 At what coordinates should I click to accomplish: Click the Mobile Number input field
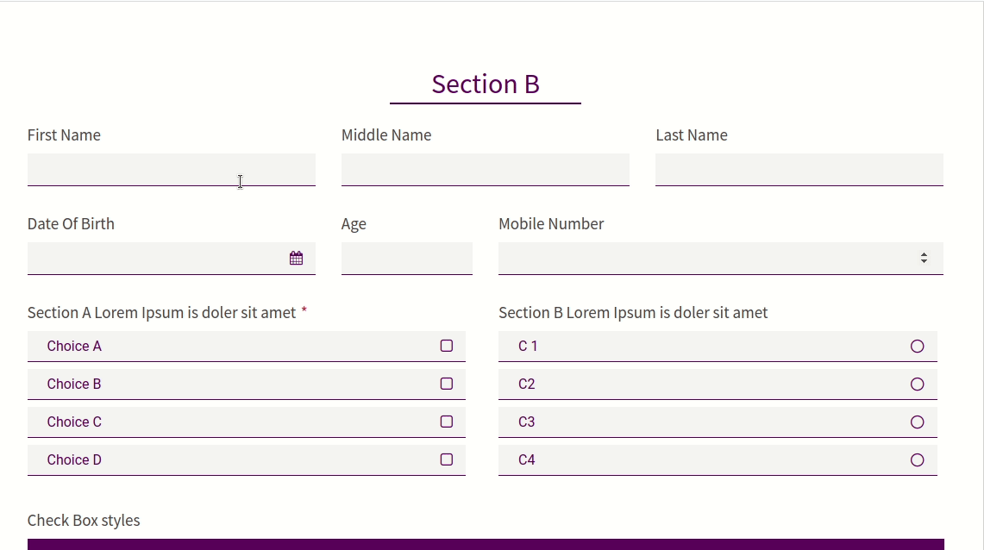721,259
